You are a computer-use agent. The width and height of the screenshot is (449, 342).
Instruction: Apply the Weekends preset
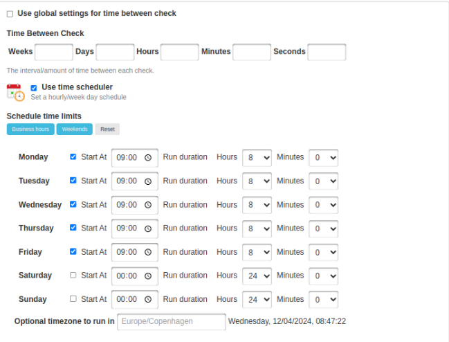click(x=75, y=129)
